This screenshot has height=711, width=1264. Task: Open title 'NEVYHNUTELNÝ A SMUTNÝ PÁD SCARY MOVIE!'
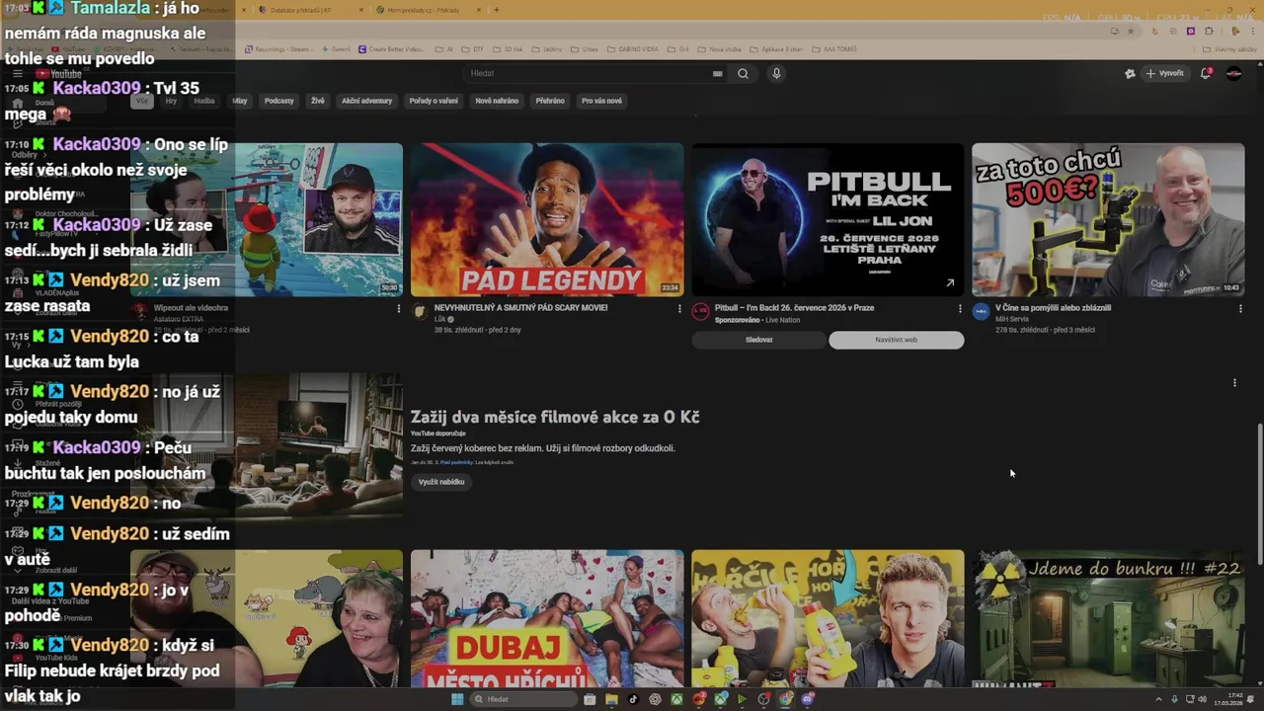point(520,308)
